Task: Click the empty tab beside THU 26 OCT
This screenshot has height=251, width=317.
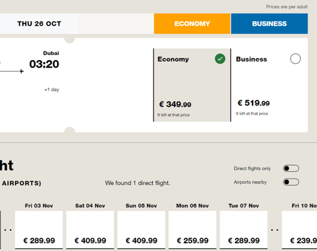Action: [x=116, y=23]
